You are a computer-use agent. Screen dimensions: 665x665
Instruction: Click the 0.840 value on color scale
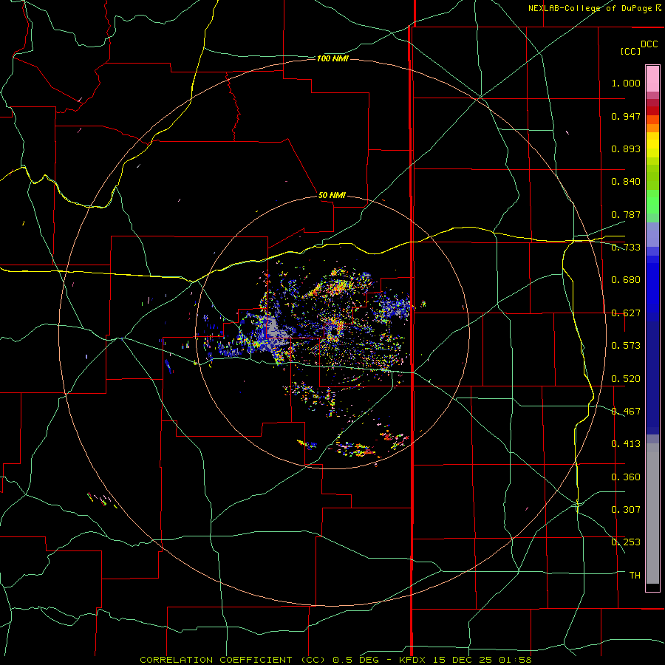point(626,182)
